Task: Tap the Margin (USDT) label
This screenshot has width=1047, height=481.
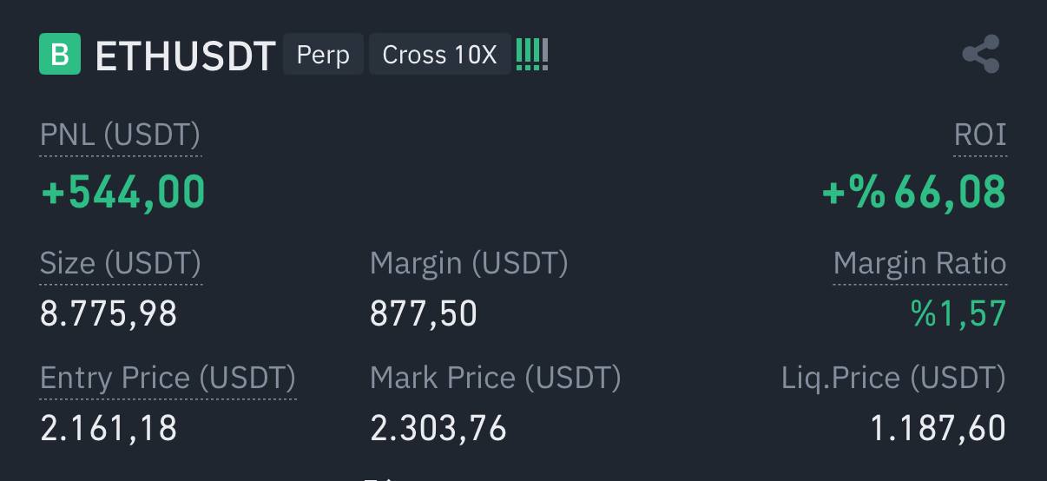Action: tap(469, 262)
